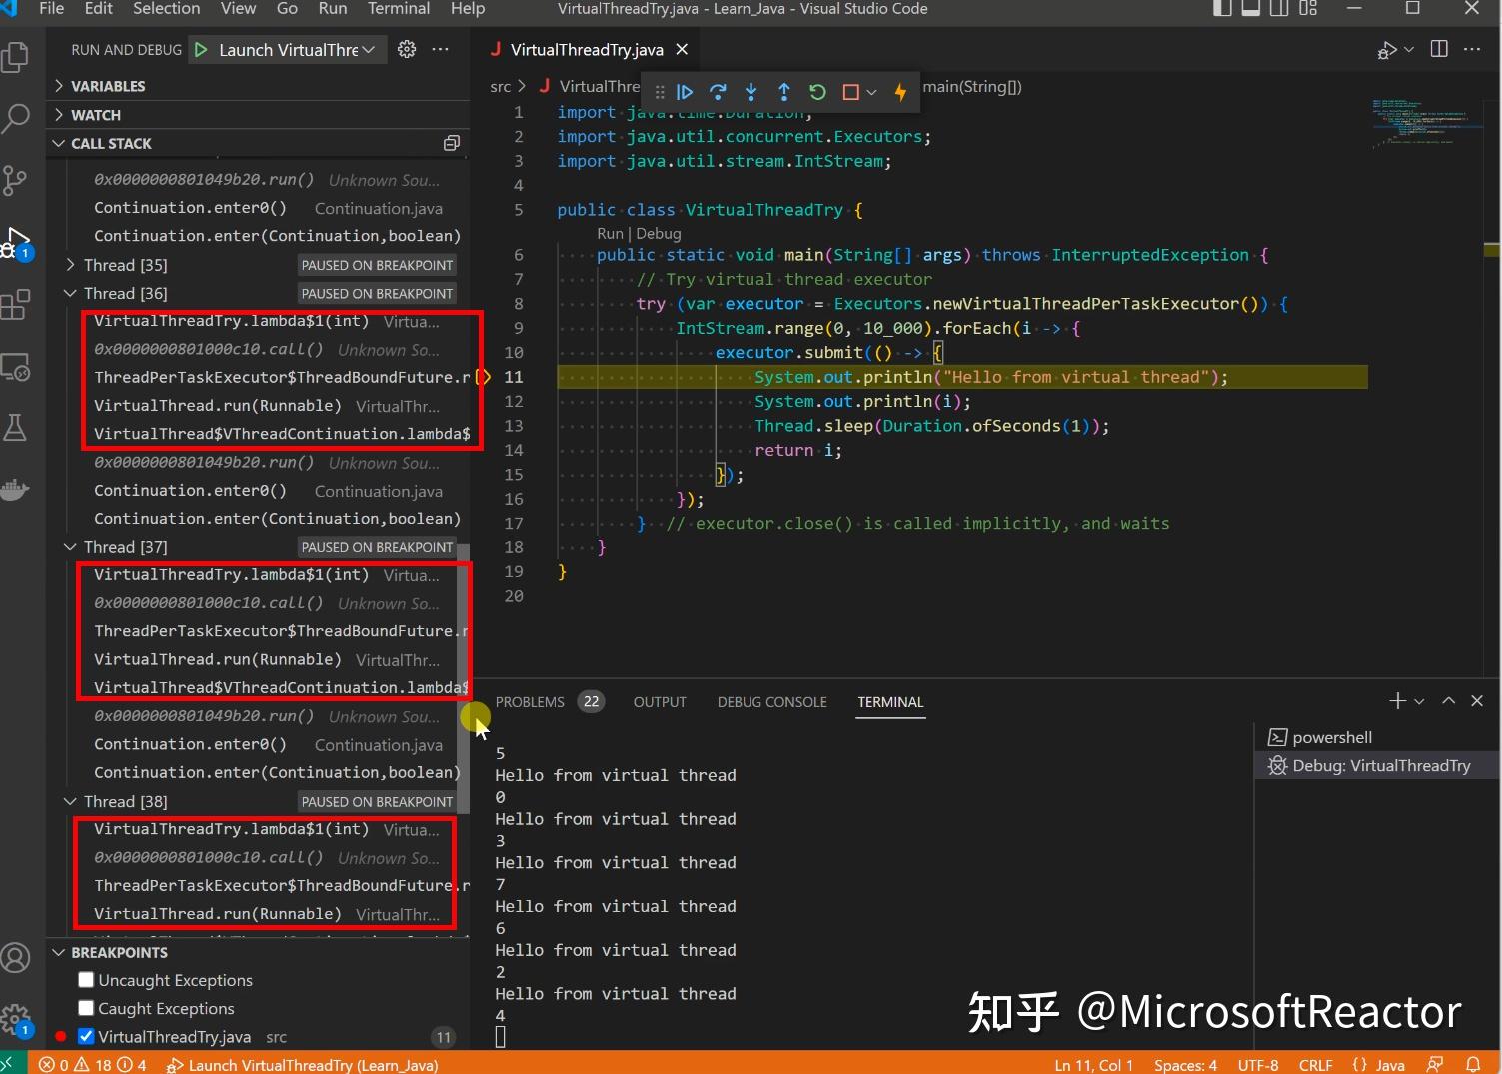Click the Continue button in debug toolbar
The width and height of the screenshot is (1502, 1074).
[685, 92]
